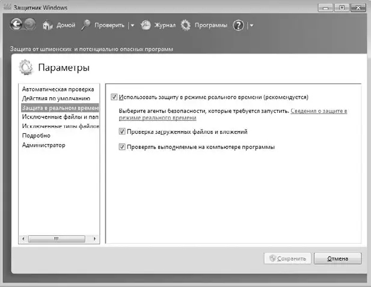The width and height of the screenshot is (371, 287).
Task: Maximize the Защитник Windows window
Action: pos(342,8)
